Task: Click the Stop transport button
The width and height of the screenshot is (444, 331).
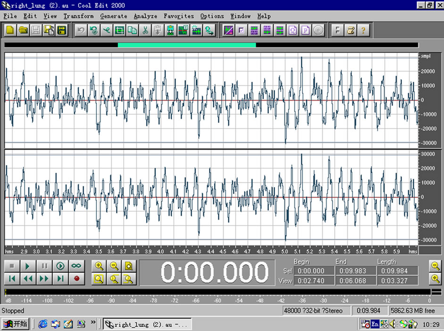Action: pos(12,266)
